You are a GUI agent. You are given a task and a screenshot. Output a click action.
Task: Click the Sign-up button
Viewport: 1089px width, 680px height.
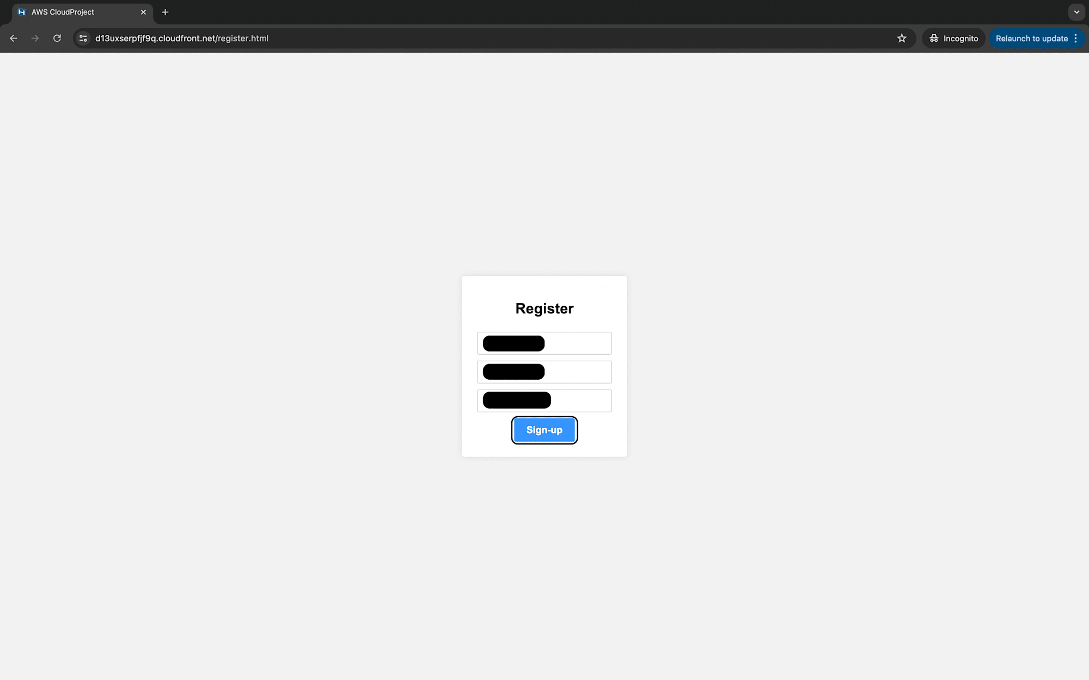[x=544, y=429]
